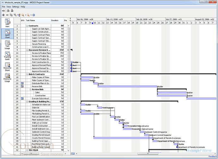Switch to Task Usage view
218x159 pixels.
(7, 45)
